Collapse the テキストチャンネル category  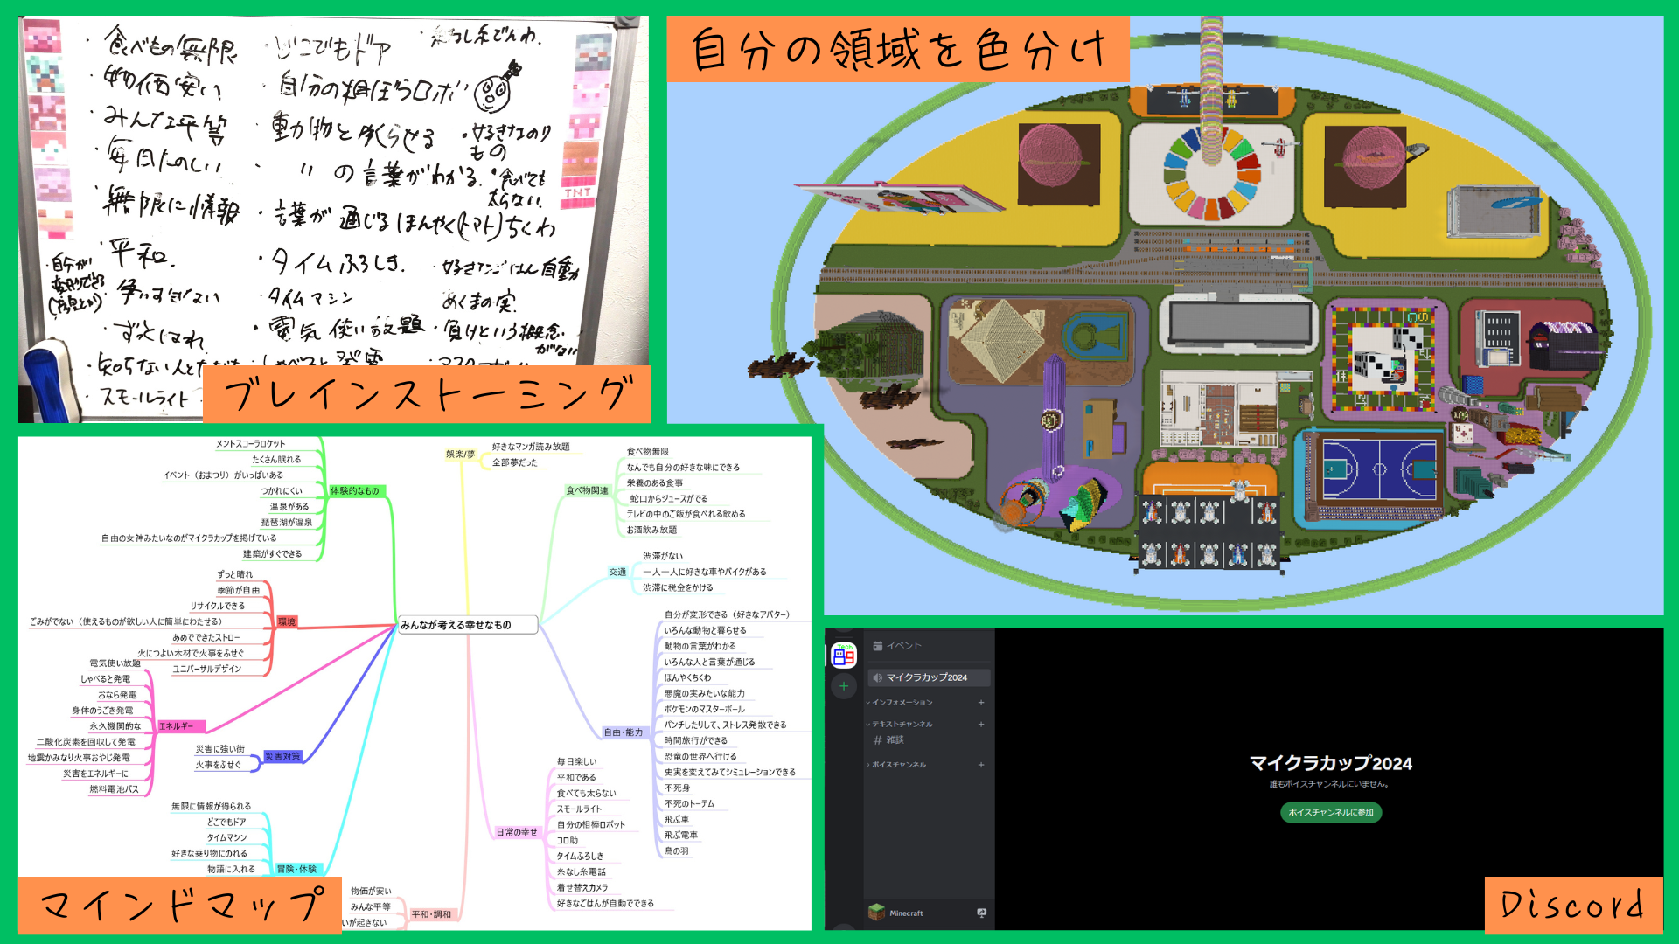coord(899,725)
